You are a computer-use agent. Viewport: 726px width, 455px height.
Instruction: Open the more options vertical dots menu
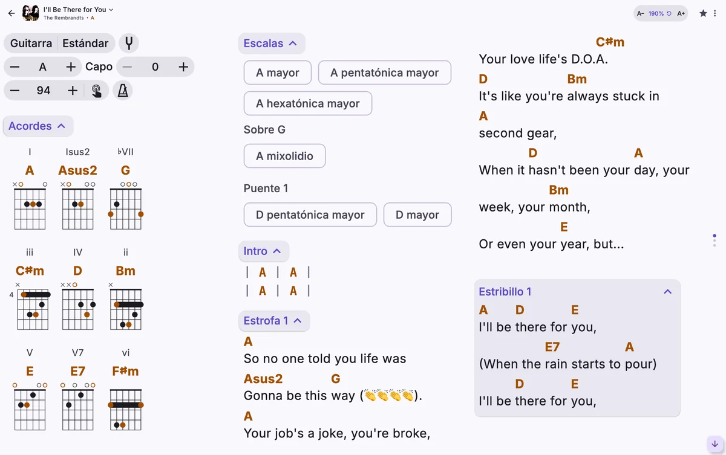[x=715, y=13]
